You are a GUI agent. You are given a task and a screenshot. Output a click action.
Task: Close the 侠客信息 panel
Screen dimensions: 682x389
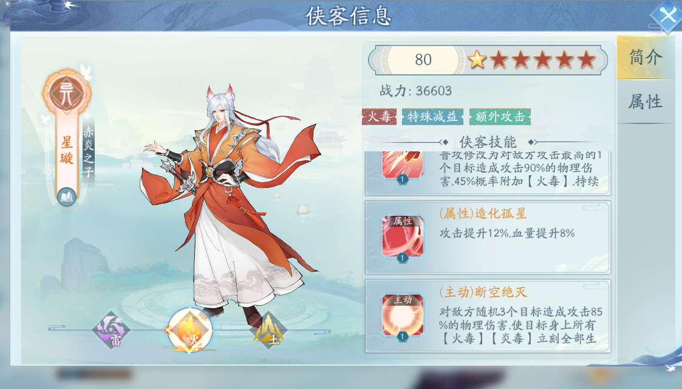tap(666, 16)
